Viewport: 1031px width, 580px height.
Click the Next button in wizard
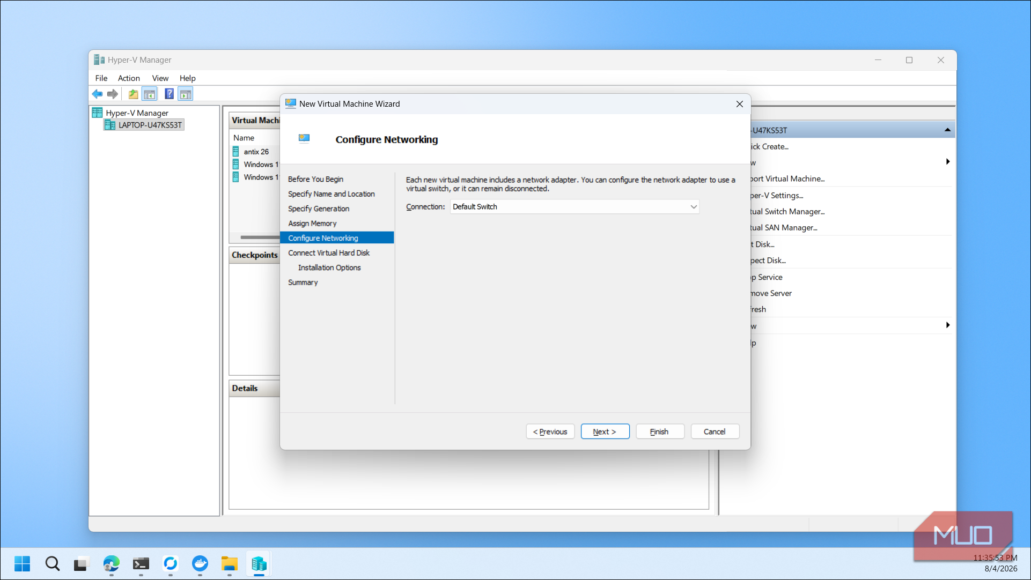tap(605, 432)
